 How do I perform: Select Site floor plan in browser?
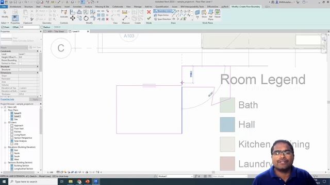pos(16,119)
